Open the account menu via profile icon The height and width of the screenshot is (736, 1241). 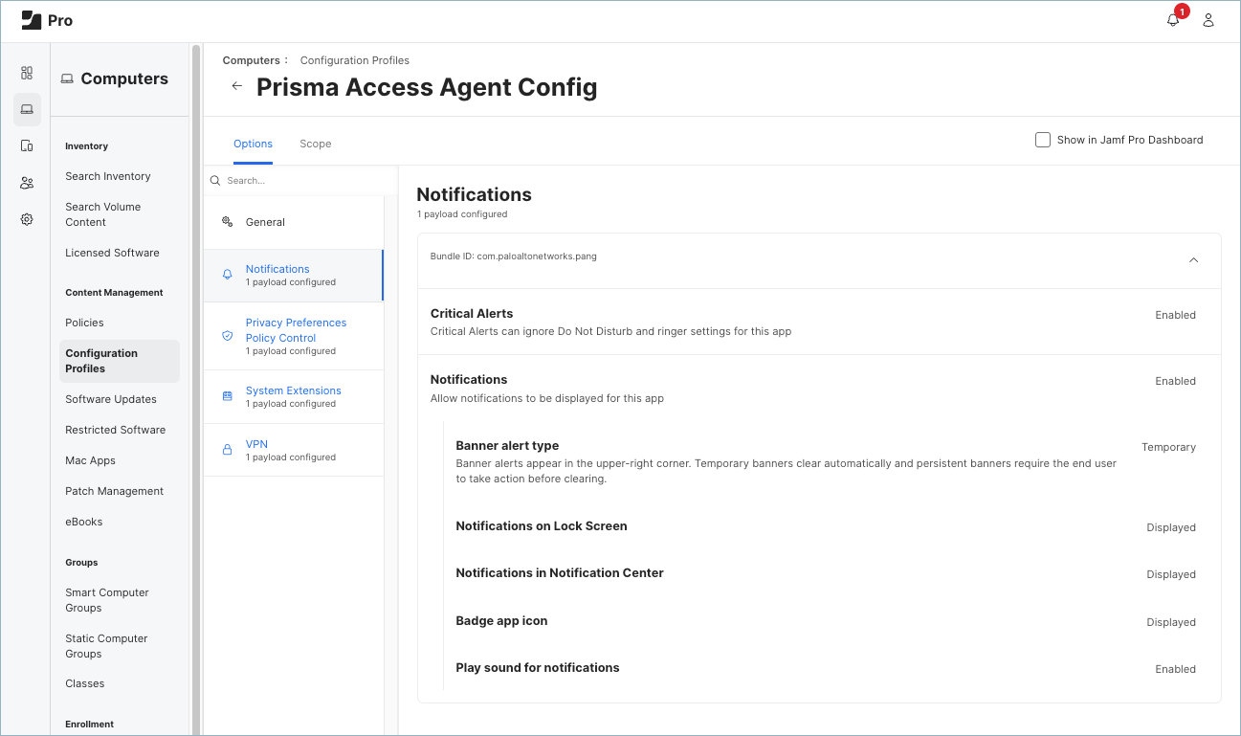point(1208,19)
